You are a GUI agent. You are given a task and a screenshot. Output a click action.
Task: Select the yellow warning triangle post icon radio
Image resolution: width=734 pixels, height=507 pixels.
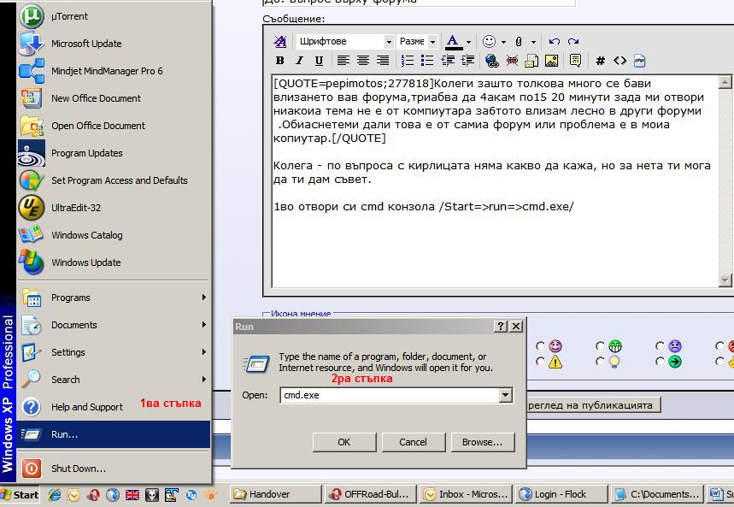click(540, 362)
